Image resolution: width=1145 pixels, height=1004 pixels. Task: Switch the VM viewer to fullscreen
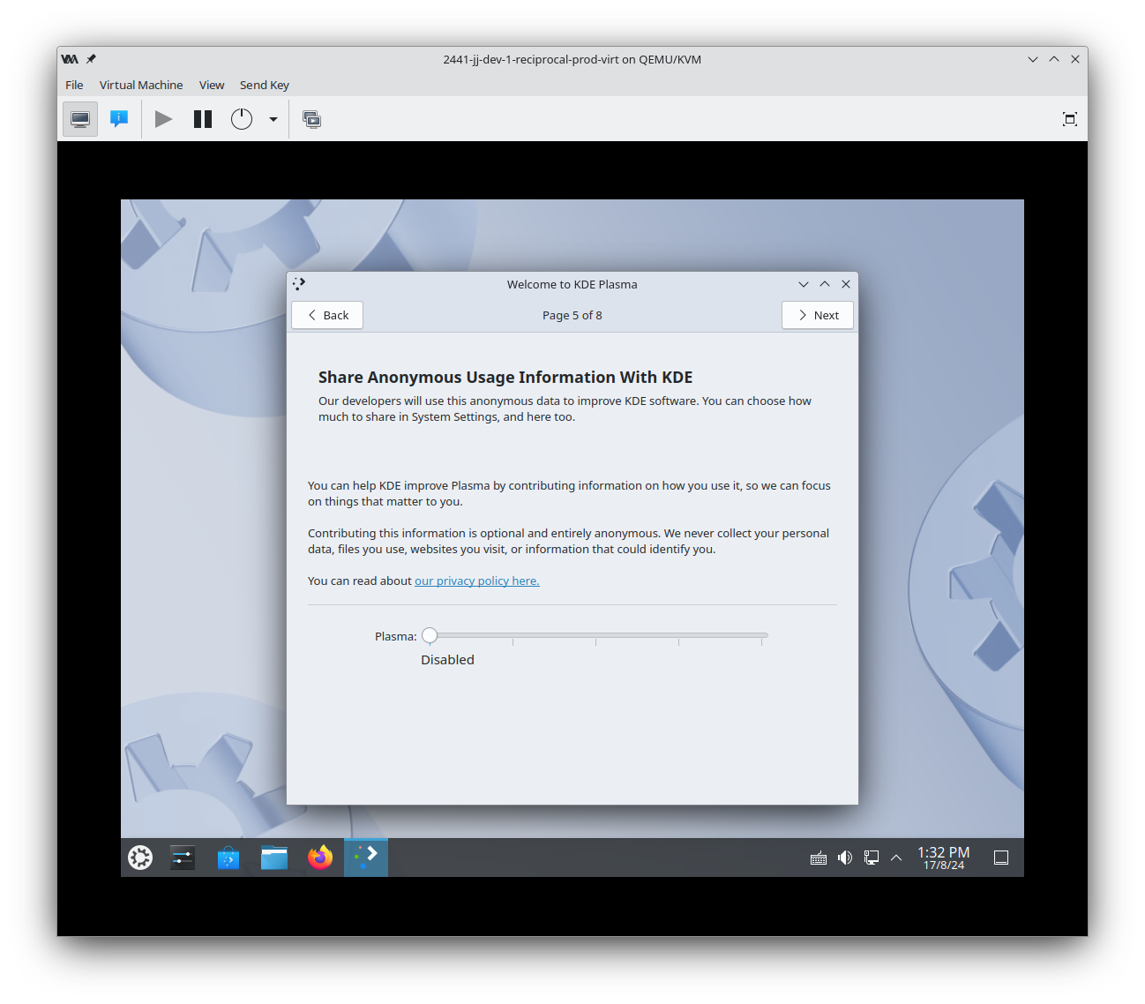[1070, 119]
